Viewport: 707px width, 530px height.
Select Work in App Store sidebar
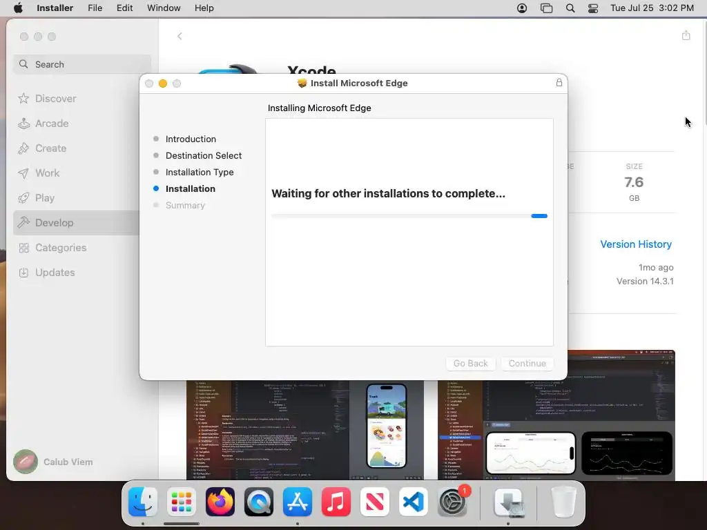pos(77,173)
